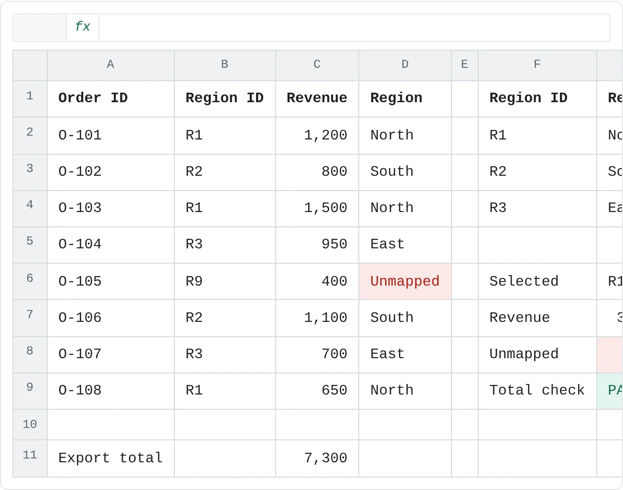
Task: Click R3 in column F lookup table
Action: [x=537, y=208]
